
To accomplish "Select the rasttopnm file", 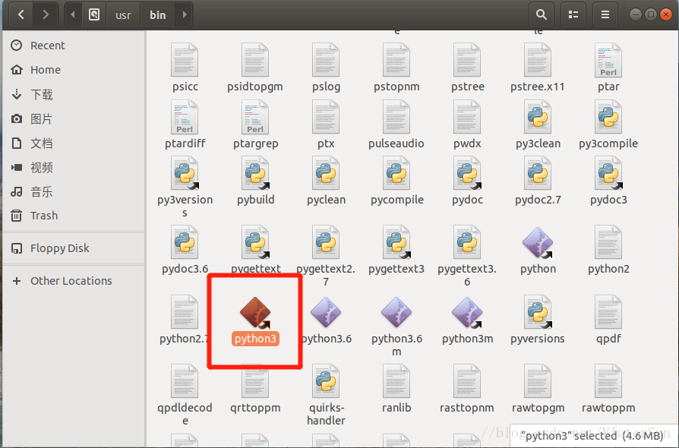I will click(x=467, y=390).
